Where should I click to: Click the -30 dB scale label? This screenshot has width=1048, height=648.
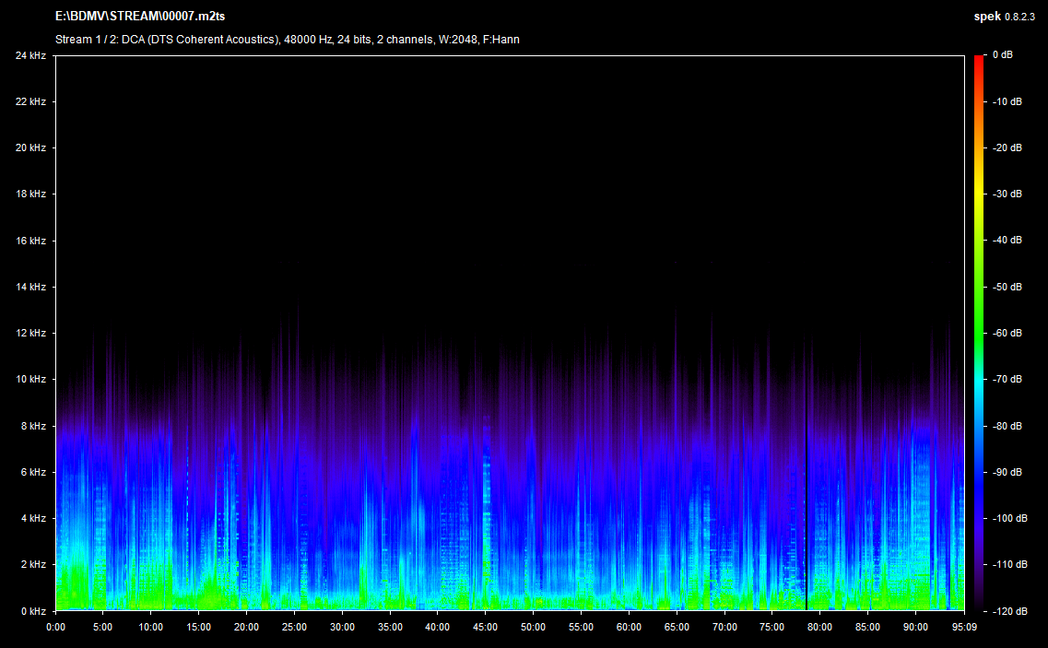(1007, 194)
